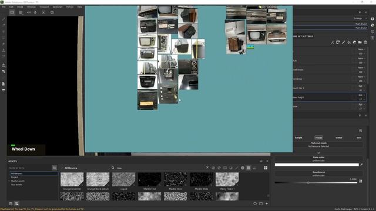The height and width of the screenshot is (211, 376).
Task: Click the Material mode No Resource Selected button
Action: point(318,145)
